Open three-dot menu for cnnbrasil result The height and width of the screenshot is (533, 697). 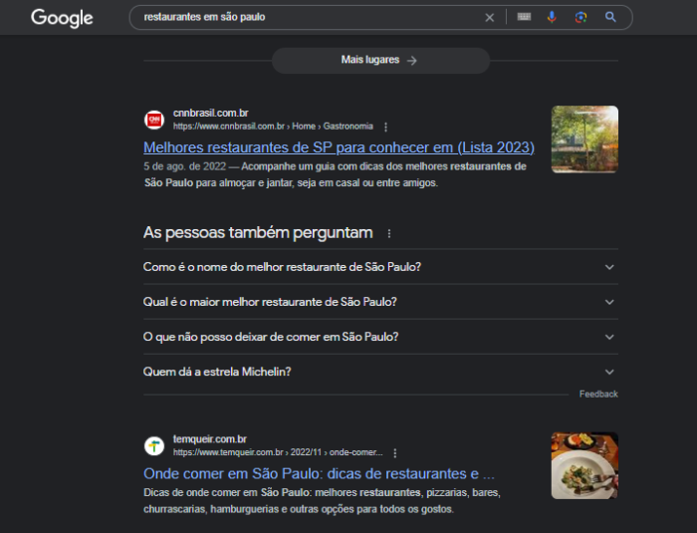tap(386, 127)
